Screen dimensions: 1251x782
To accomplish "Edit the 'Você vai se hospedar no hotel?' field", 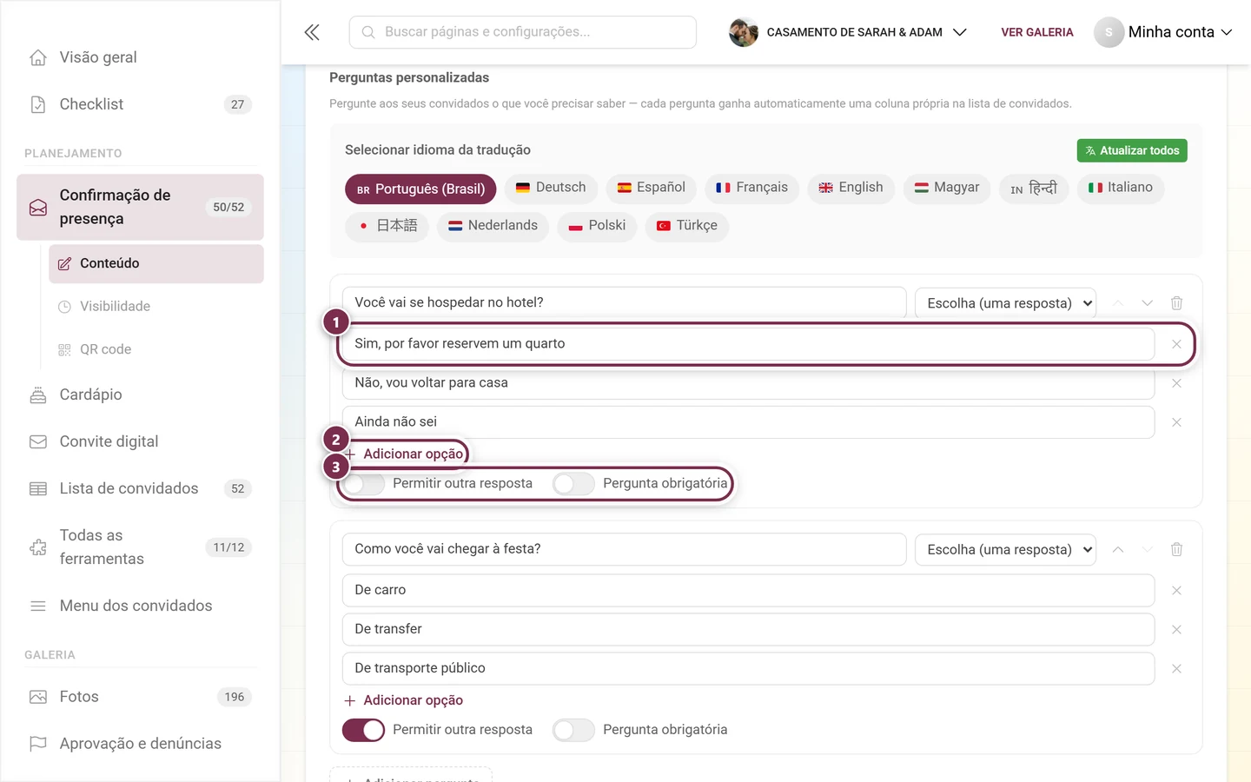I will pos(625,302).
